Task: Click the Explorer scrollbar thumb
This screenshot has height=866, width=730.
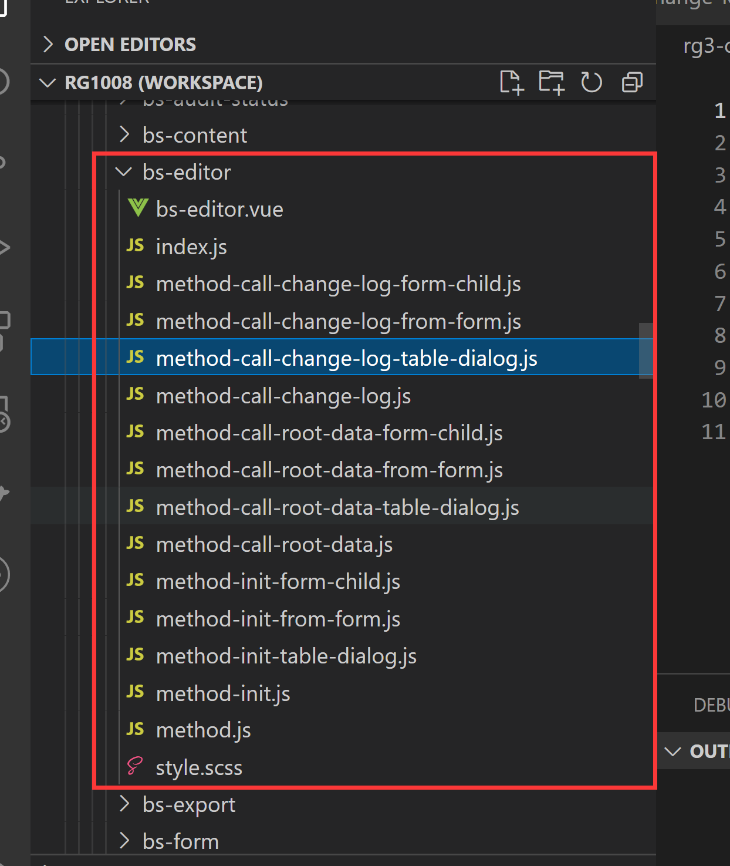Action: point(646,351)
